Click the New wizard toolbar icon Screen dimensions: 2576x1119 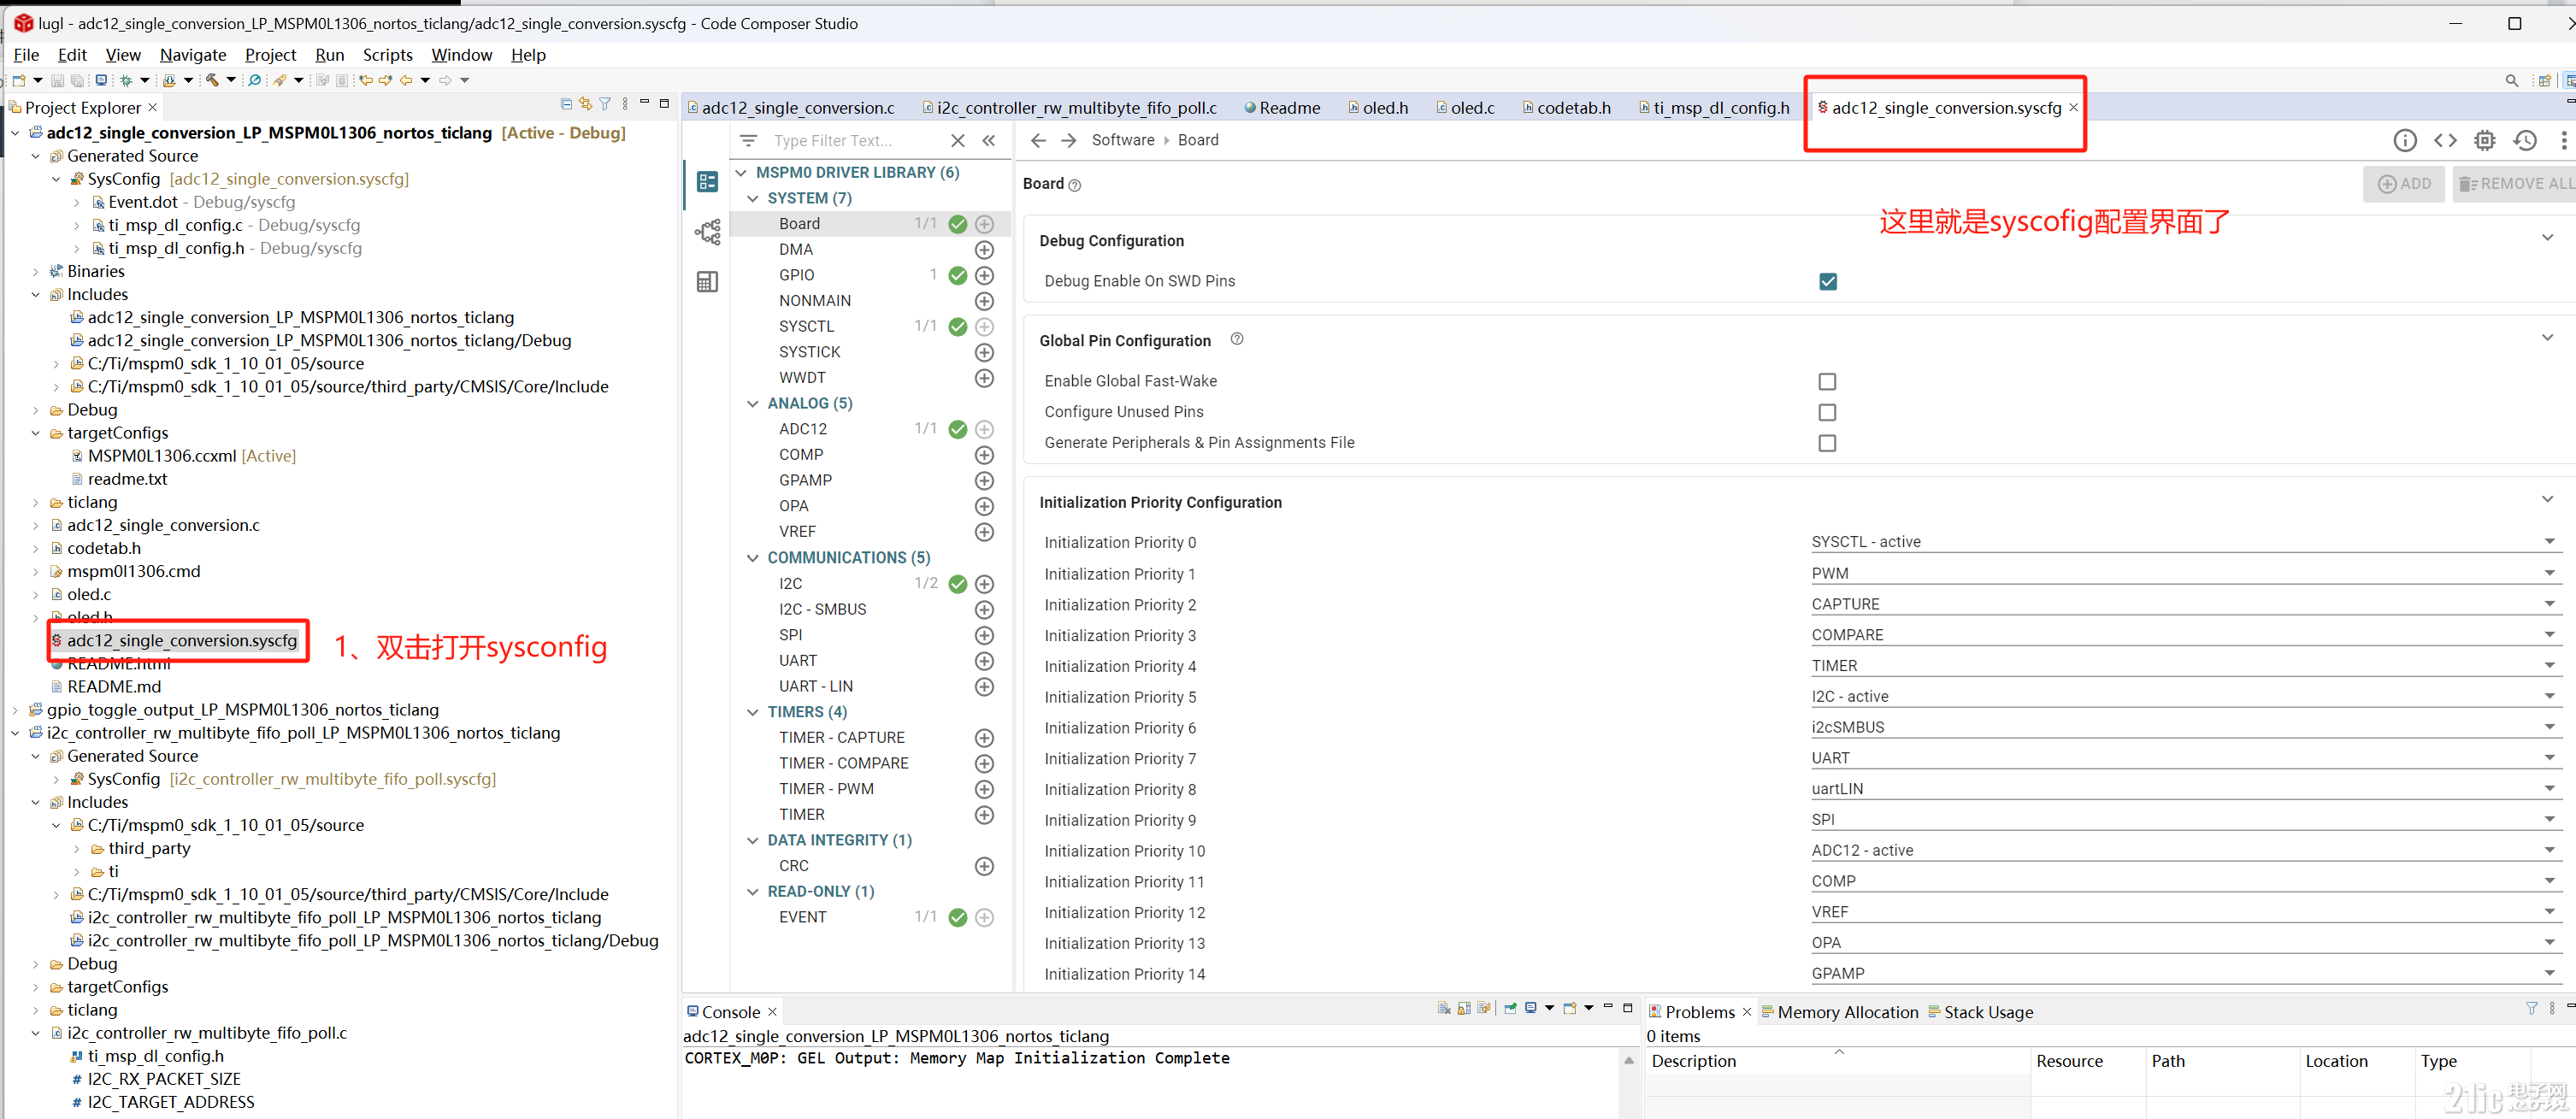pos(19,80)
